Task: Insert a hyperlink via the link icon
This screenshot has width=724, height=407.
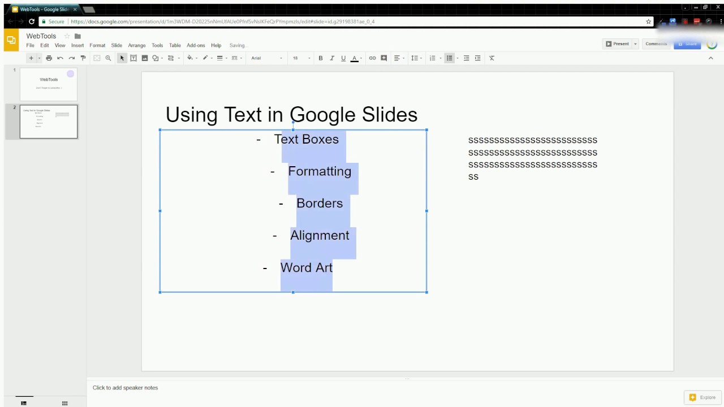Action: click(372, 58)
